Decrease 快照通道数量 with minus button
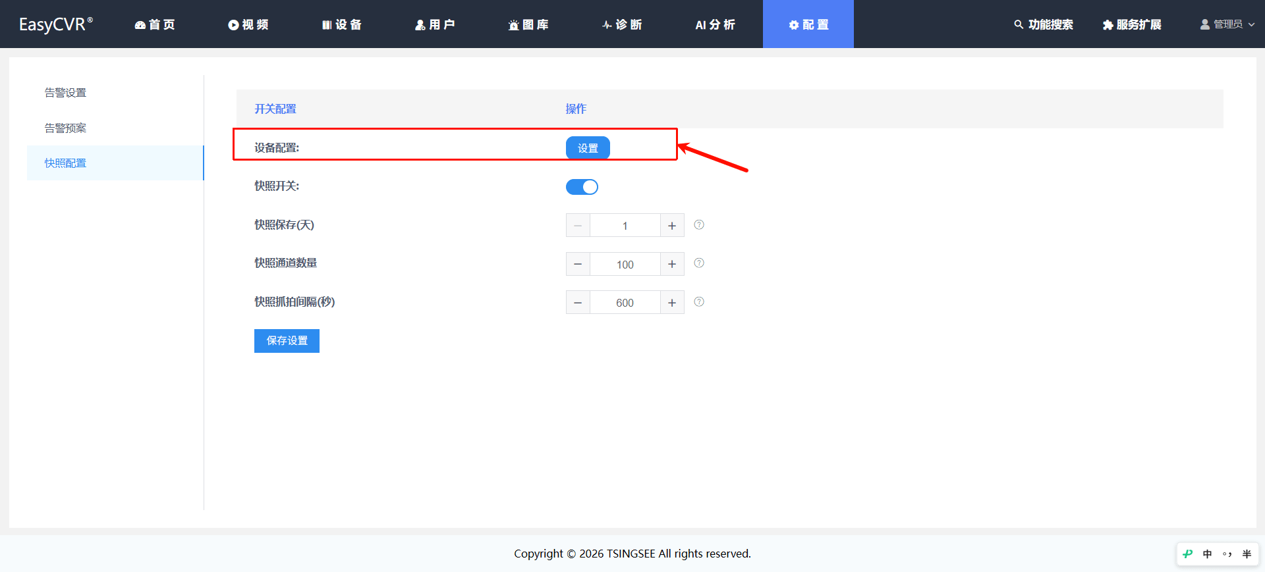 [x=578, y=264]
